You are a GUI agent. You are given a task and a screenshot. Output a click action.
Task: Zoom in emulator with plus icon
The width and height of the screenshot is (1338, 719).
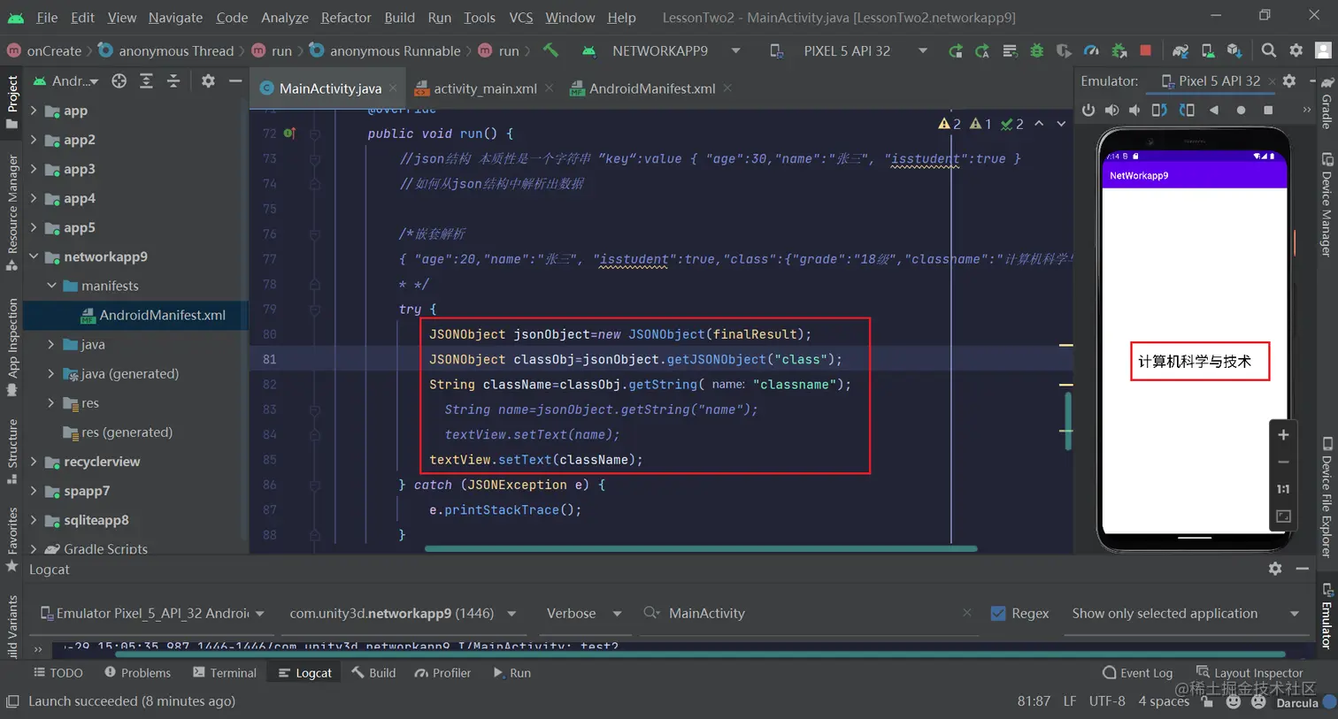[1283, 434]
